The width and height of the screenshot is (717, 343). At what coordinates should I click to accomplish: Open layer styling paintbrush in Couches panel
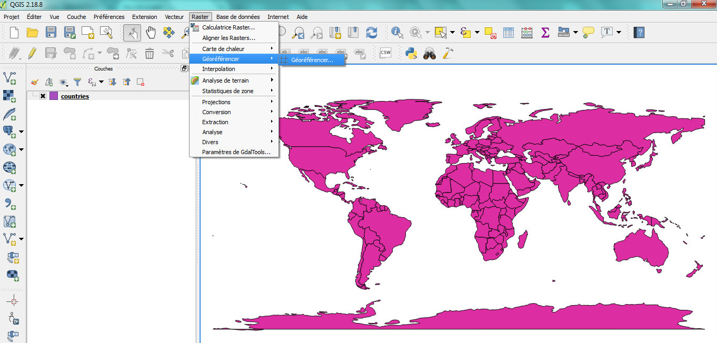35,82
